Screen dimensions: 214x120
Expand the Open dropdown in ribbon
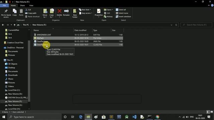click(x=108, y=10)
